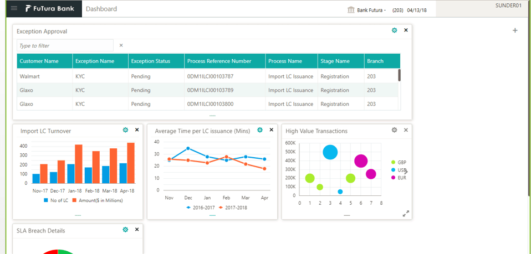
Task: Sort by Process Reference Number column
Action: [219, 61]
